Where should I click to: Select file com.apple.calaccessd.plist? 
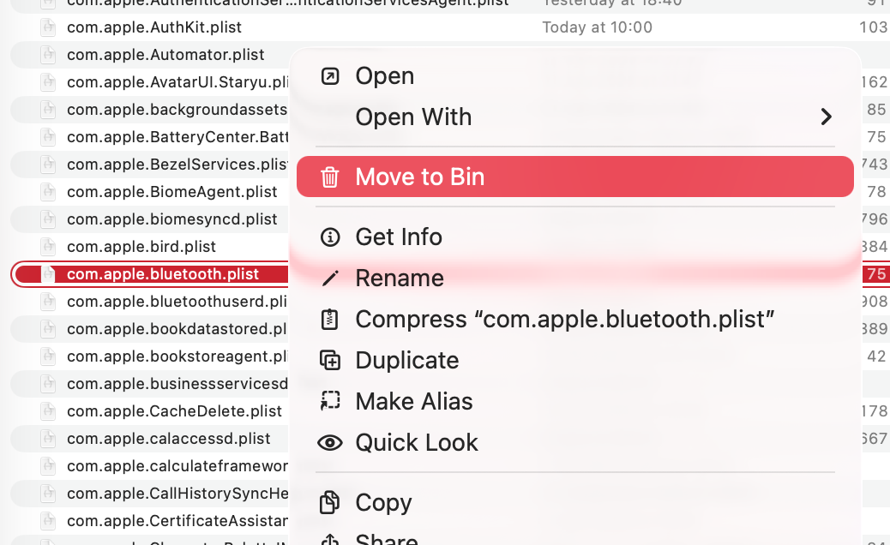[x=169, y=439]
